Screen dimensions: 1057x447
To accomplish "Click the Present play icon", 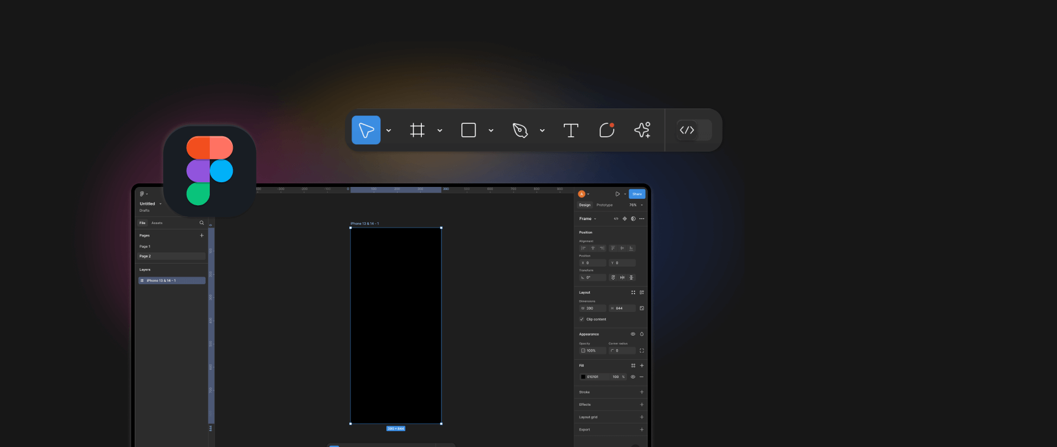I will pyautogui.click(x=617, y=194).
